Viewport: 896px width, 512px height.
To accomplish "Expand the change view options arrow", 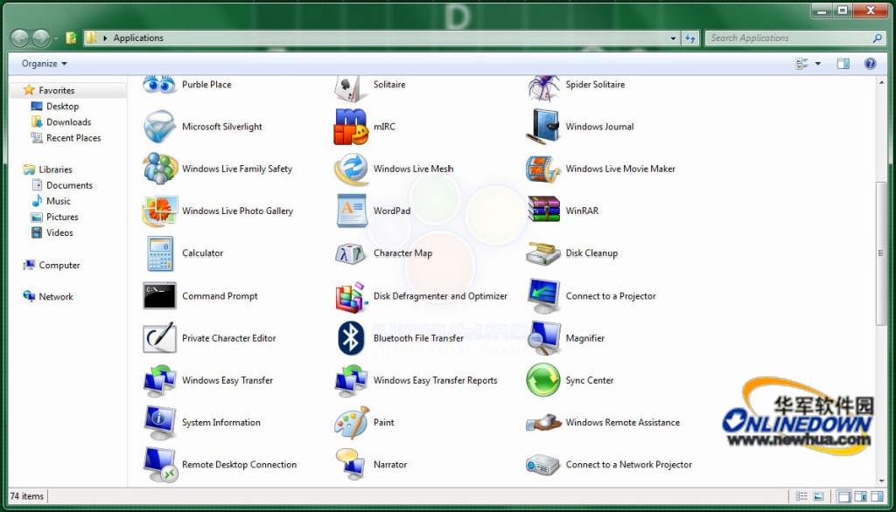I will tap(818, 64).
